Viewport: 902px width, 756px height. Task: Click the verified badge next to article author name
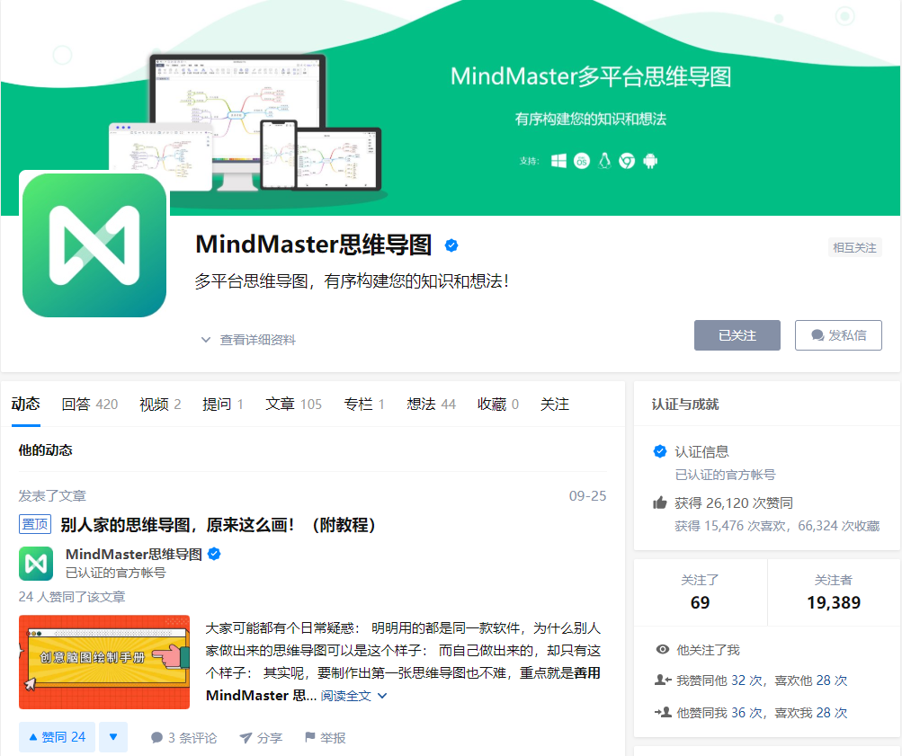[214, 555]
